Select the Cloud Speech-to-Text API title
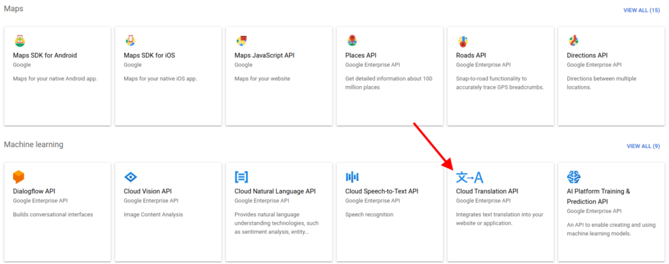Viewport: 669px width, 264px height. 382,191
